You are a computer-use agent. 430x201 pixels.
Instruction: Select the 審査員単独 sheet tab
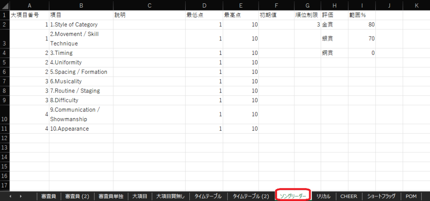point(110,196)
